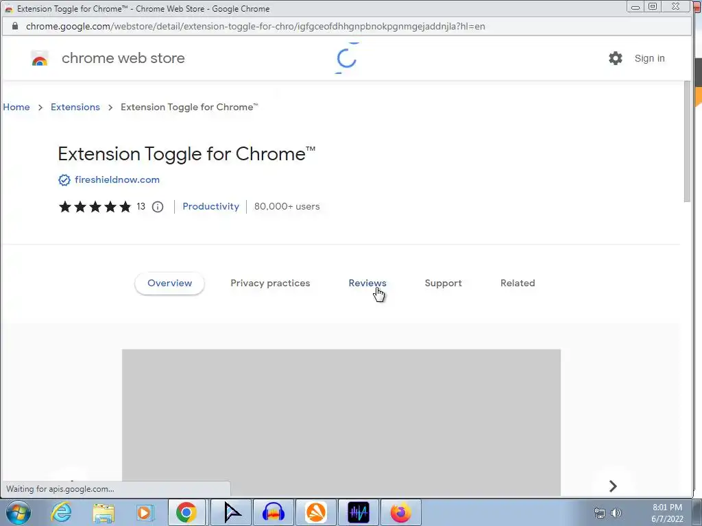Viewport: 702px width, 526px height.
Task: Open Windows Media Player from taskbar
Action: [x=145, y=512]
